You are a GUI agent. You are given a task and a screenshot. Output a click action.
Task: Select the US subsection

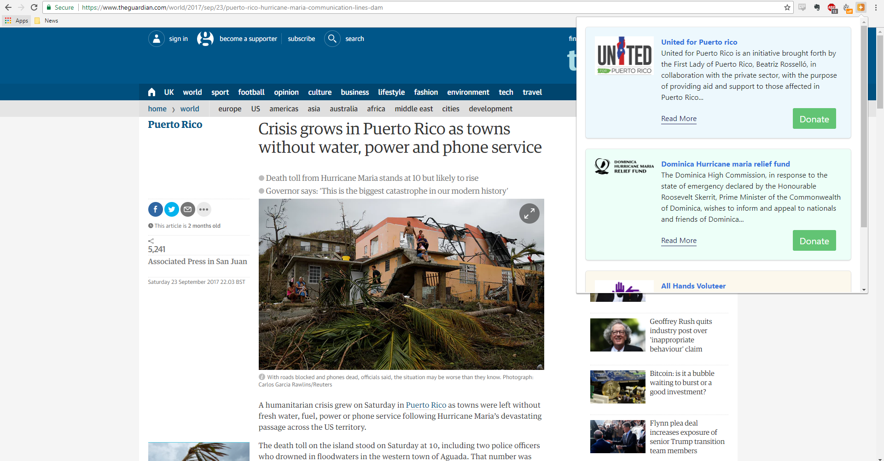[x=256, y=109]
